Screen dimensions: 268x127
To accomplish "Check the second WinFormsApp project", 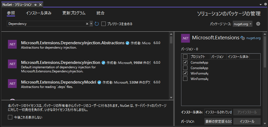I will coord(185,79).
